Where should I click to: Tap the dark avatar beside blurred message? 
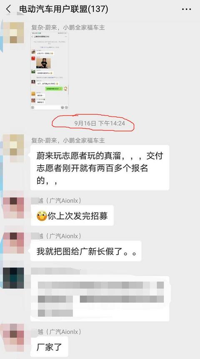coord(13,278)
